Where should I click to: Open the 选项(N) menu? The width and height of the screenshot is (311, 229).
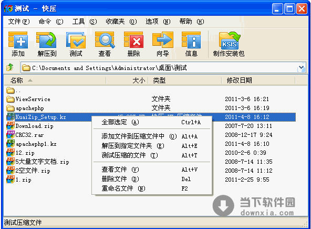[x=158, y=22]
